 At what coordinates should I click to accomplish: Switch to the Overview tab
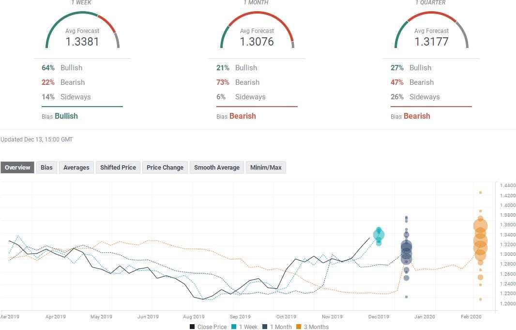click(x=17, y=168)
